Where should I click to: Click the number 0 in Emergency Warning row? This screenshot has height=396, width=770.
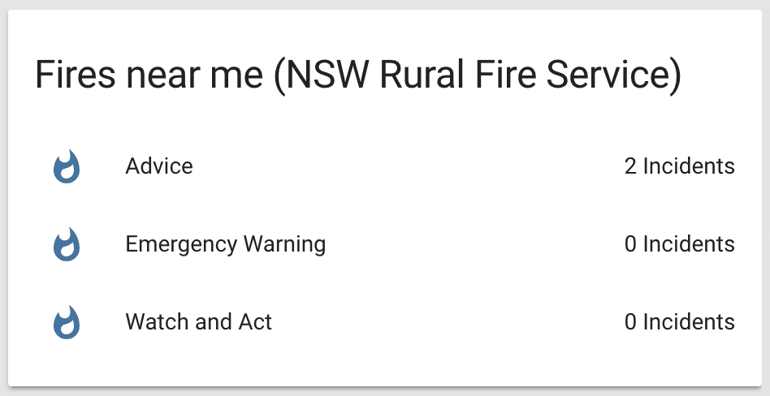(x=630, y=244)
